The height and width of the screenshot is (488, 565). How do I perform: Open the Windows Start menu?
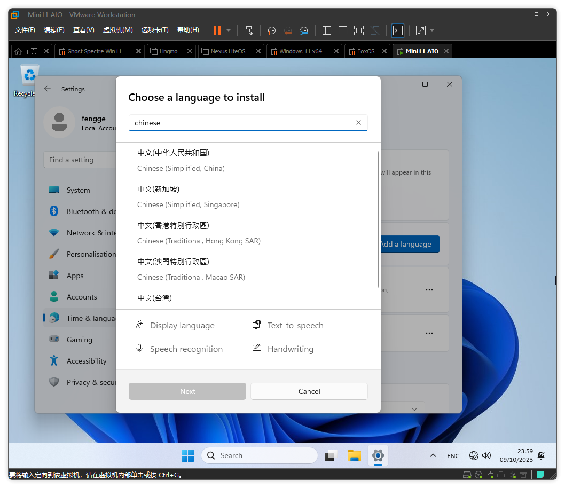[188, 455]
